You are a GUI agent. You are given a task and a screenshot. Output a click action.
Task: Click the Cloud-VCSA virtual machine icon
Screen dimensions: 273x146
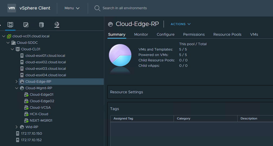coord(26,108)
